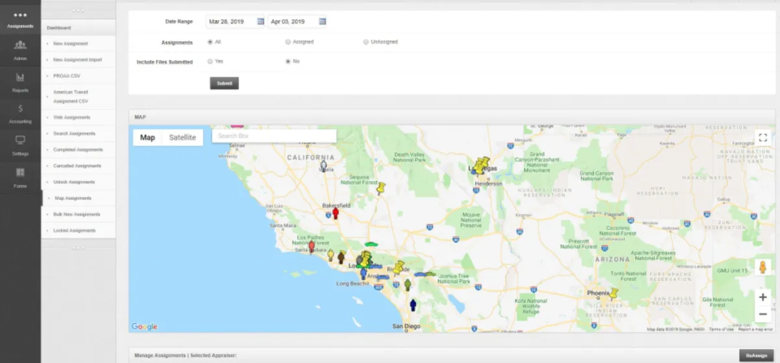The height and width of the screenshot is (363, 780).
Task: Select the UnAssigned radio button
Action: click(366, 42)
